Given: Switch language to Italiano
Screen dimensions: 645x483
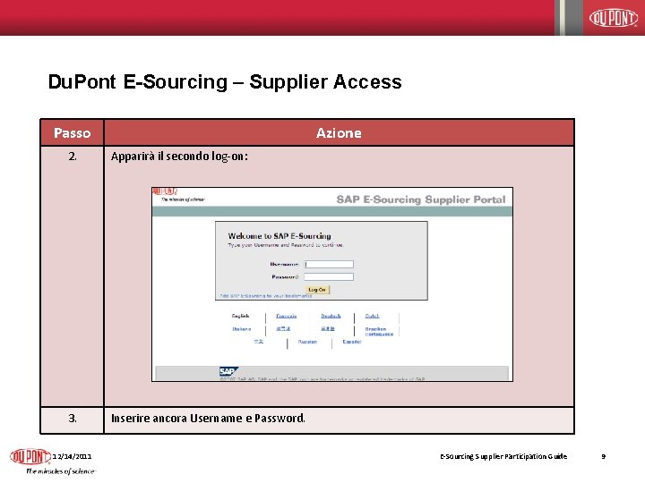Looking at the screenshot, I should (242, 329).
